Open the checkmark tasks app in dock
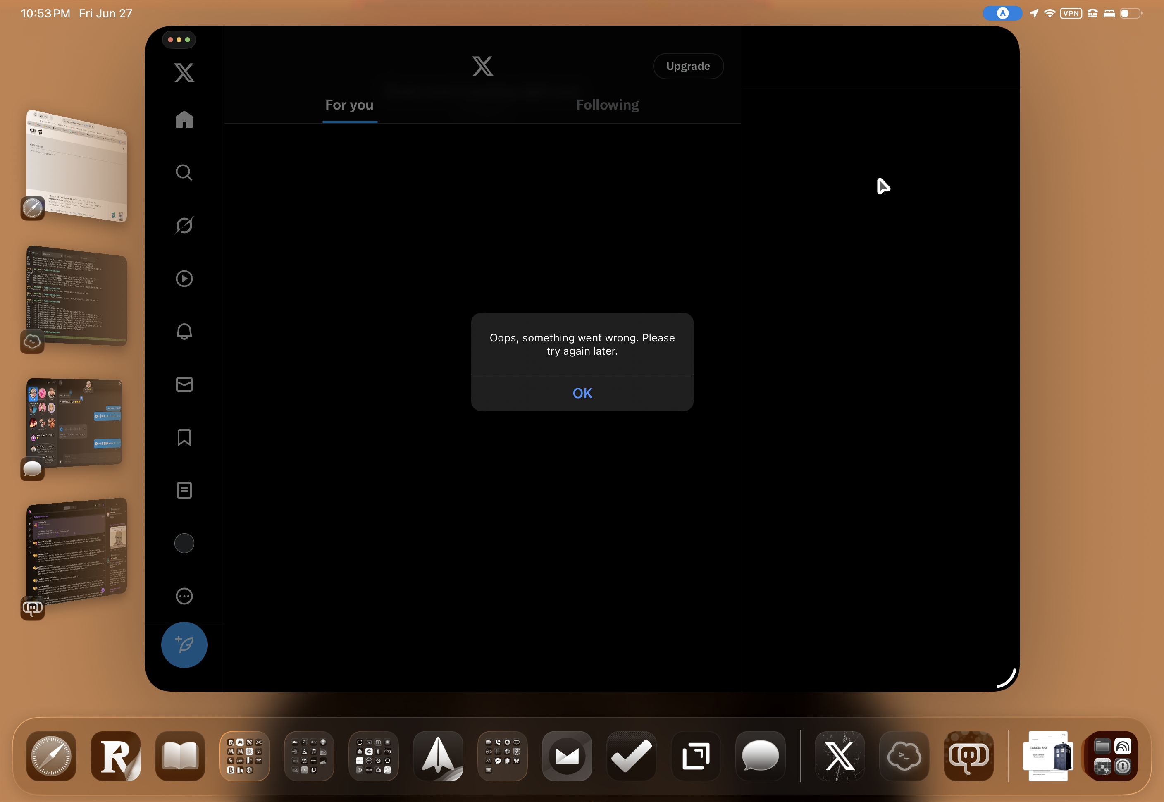This screenshot has width=1164, height=802. pyautogui.click(x=632, y=756)
